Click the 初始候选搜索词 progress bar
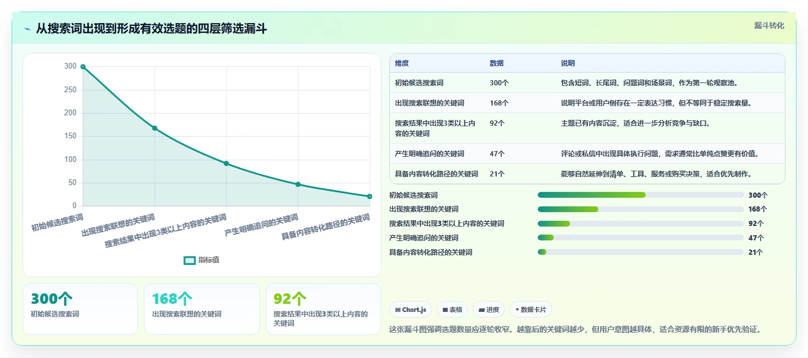The width and height of the screenshot is (808, 358). click(641, 195)
